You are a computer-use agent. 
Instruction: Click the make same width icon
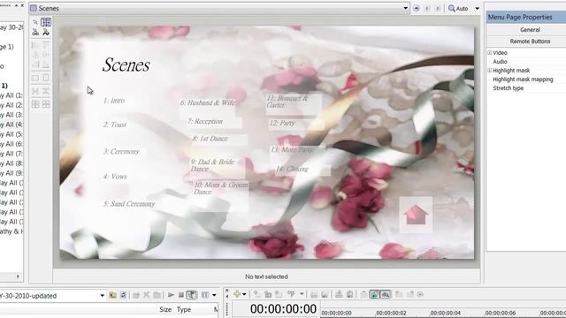tap(35, 78)
